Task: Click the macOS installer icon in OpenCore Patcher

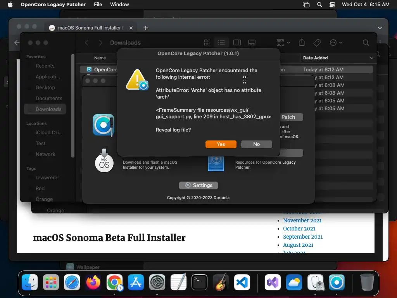Action: 104,161
